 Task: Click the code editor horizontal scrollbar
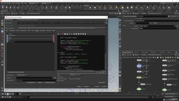pos(75,70)
